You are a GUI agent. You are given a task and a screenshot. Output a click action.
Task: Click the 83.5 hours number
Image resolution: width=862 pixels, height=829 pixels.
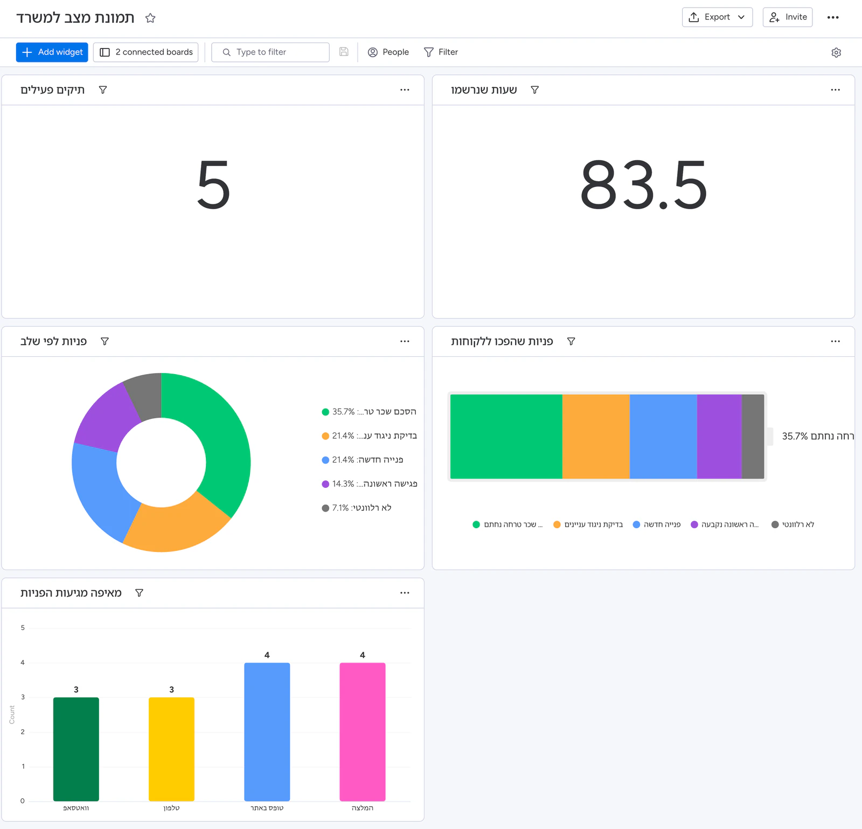click(x=643, y=185)
